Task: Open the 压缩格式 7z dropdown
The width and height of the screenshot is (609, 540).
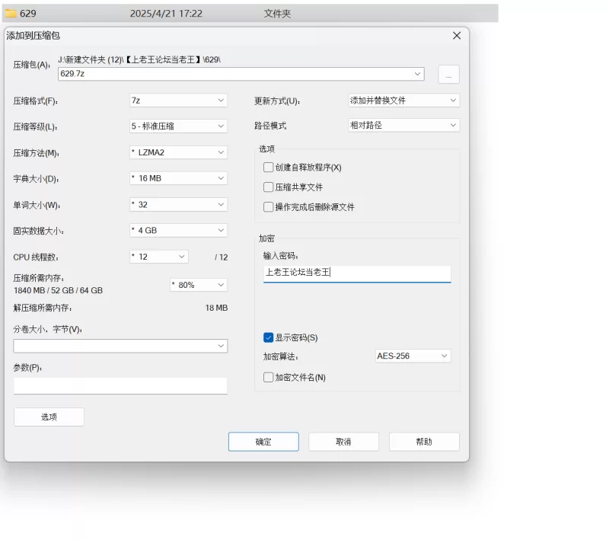Action: coord(178,101)
